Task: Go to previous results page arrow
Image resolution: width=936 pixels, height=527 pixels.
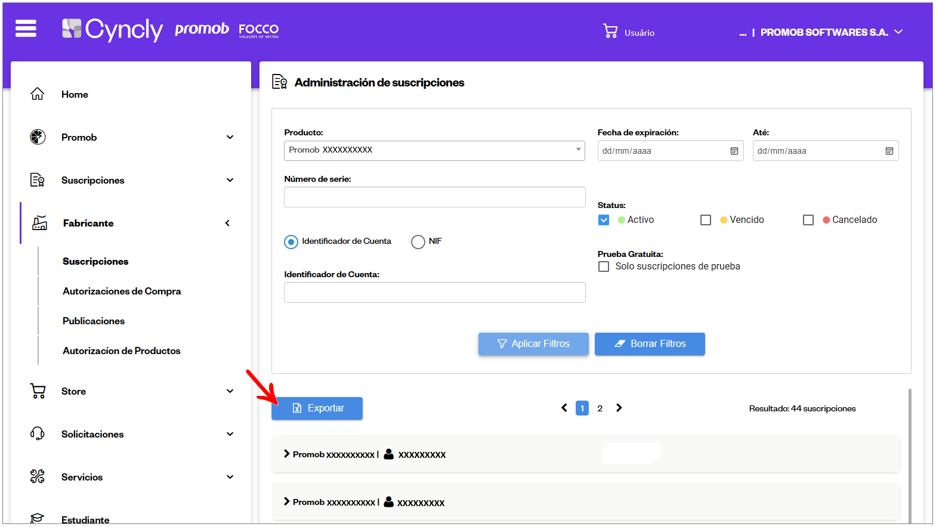Action: (x=564, y=408)
